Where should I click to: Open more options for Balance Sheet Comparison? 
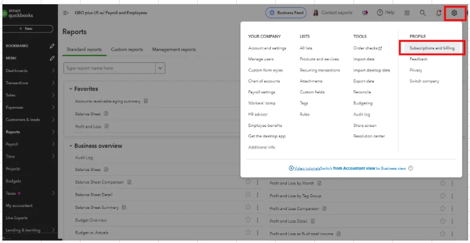pos(258,182)
